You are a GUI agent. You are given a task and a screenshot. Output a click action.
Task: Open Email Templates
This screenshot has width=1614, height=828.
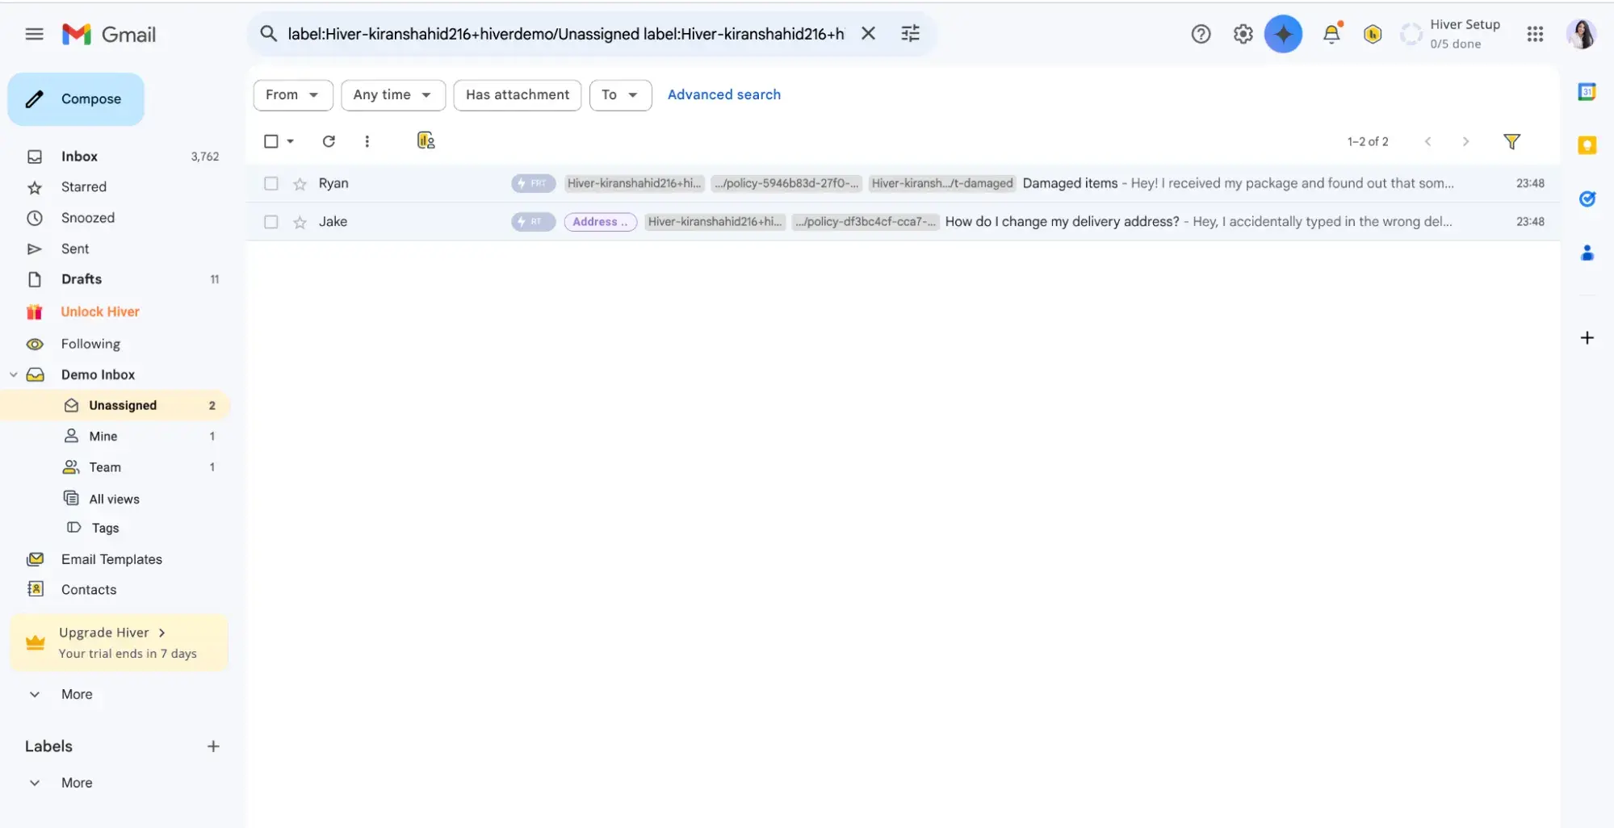point(111,559)
